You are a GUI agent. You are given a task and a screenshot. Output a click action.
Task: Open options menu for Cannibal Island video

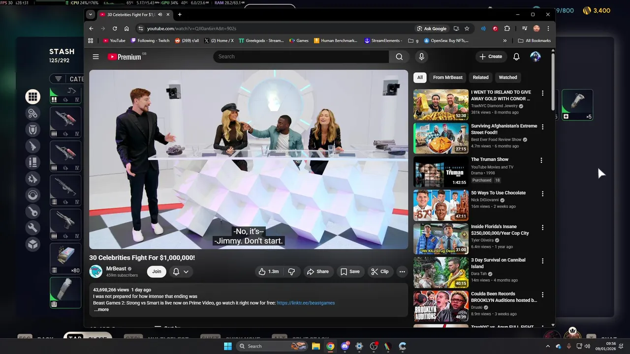click(543, 261)
